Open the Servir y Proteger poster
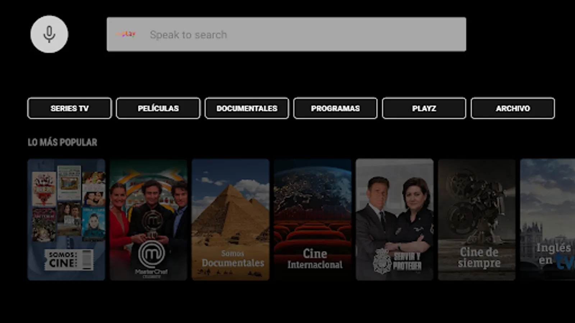This screenshot has width=575, height=323. 395,220
